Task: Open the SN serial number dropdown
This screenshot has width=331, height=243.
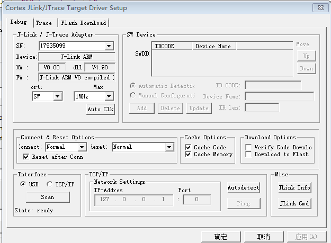Action: coord(109,46)
